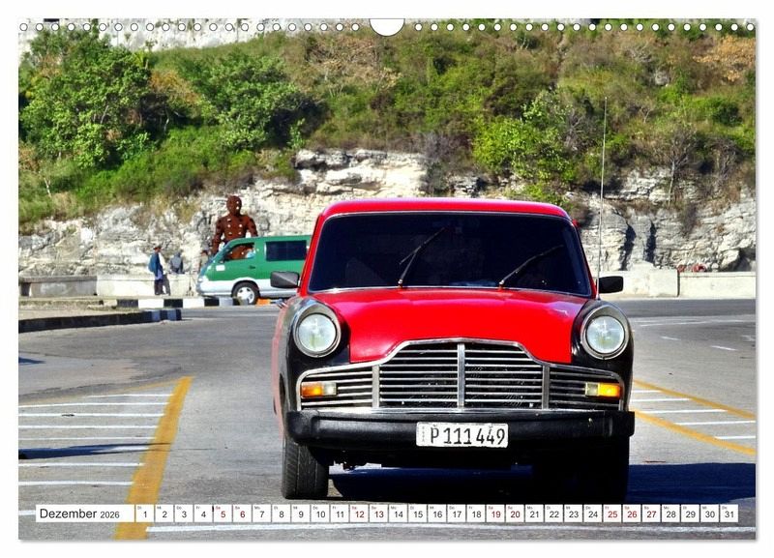Choose day 10 on the date row
Viewport: 774px width, 558px height.
[x=319, y=514]
